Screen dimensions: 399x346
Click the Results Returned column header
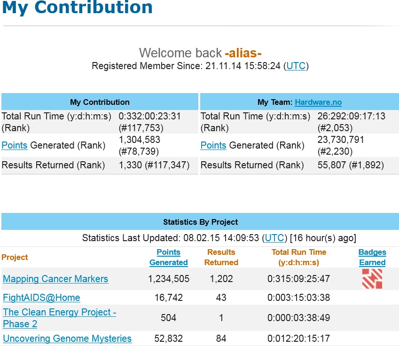(221, 257)
